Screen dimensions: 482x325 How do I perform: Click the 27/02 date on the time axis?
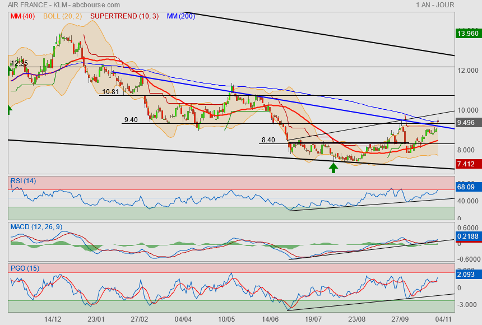pyautogui.click(x=140, y=319)
